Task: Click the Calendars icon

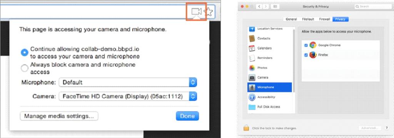Action: pyautogui.click(x=252, y=48)
